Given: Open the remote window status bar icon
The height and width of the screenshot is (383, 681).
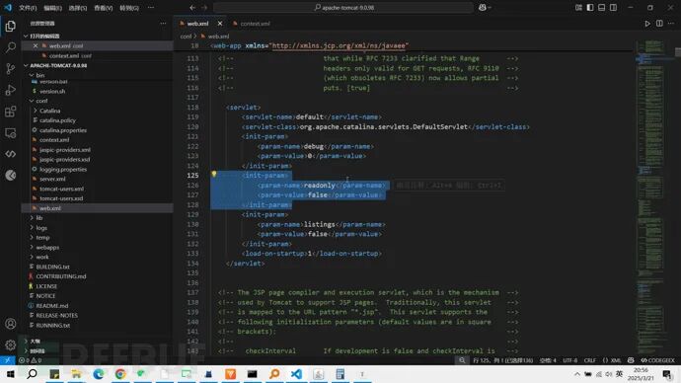Looking at the screenshot, I should point(7,360).
